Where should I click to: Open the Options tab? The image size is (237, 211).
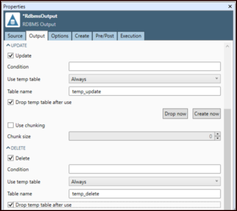[60, 36]
